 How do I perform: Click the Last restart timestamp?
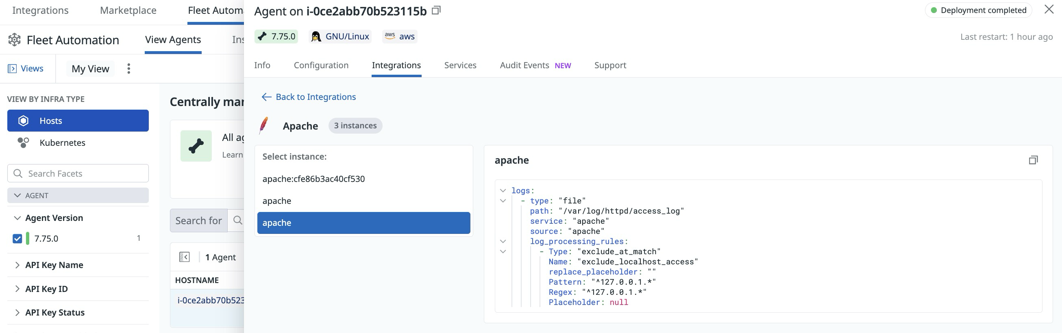1006,37
